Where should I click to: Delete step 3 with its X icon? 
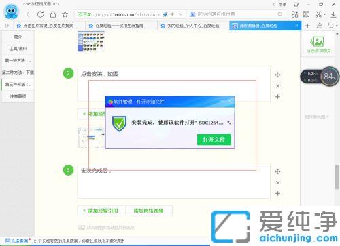click(x=277, y=183)
